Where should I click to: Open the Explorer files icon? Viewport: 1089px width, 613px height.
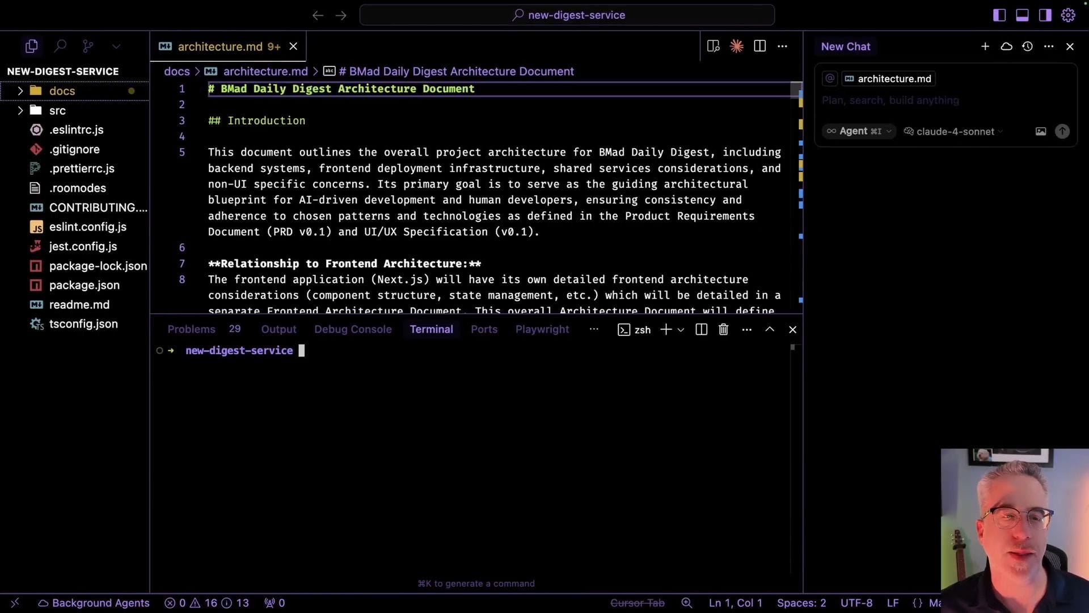32,46
